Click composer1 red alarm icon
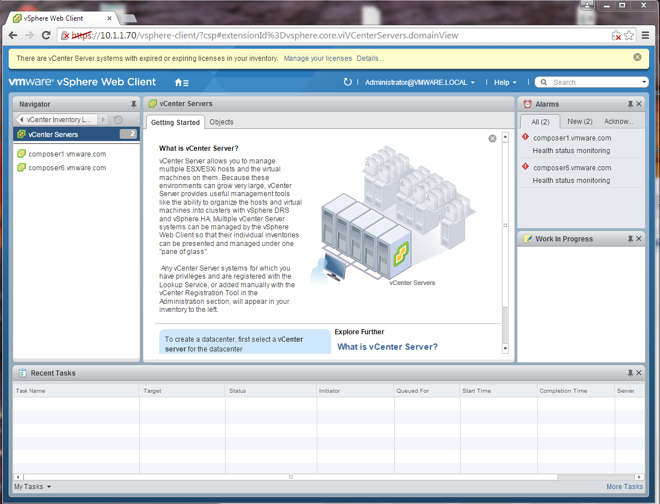Viewport: 660px width, 504px height. tap(525, 136)
